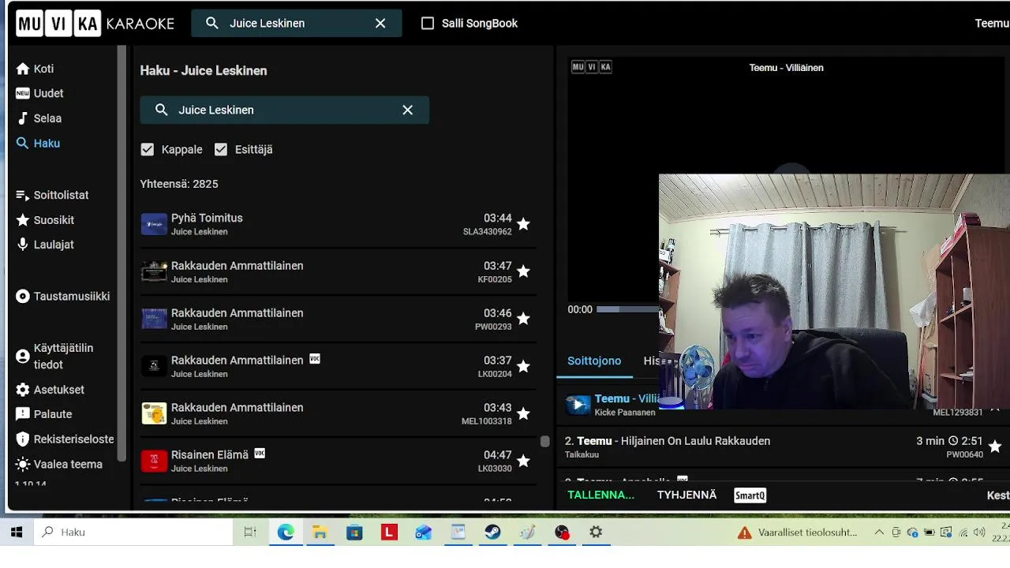Switch to Vaalea teema light theme
Screen dimensions: 1010x568
[59, 464]
